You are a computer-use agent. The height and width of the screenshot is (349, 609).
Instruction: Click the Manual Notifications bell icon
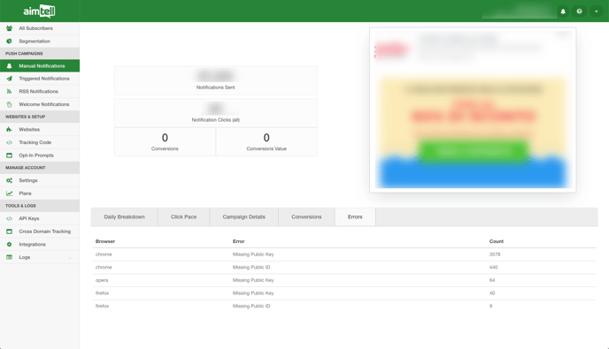(x=10, y=66)
